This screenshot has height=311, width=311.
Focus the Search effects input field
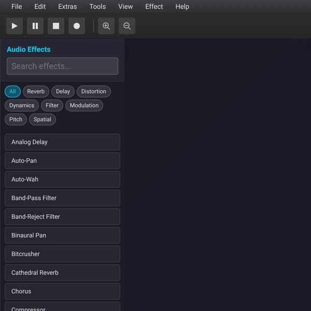coord(62,66)
